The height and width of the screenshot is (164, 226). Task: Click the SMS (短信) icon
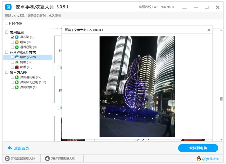coord(17,42)
